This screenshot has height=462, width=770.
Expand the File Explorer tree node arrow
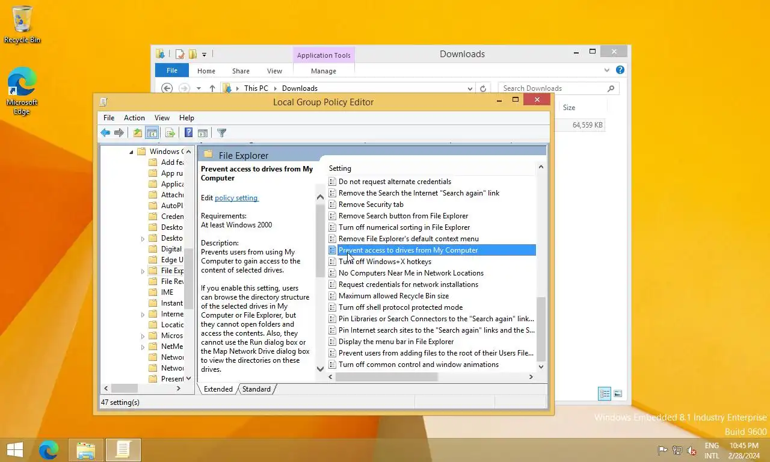pos(143,271)
